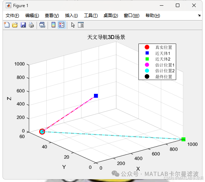Minimize the Figure 1 window
The width and height of the screenshot is (205, 182).
coord(162,5)
